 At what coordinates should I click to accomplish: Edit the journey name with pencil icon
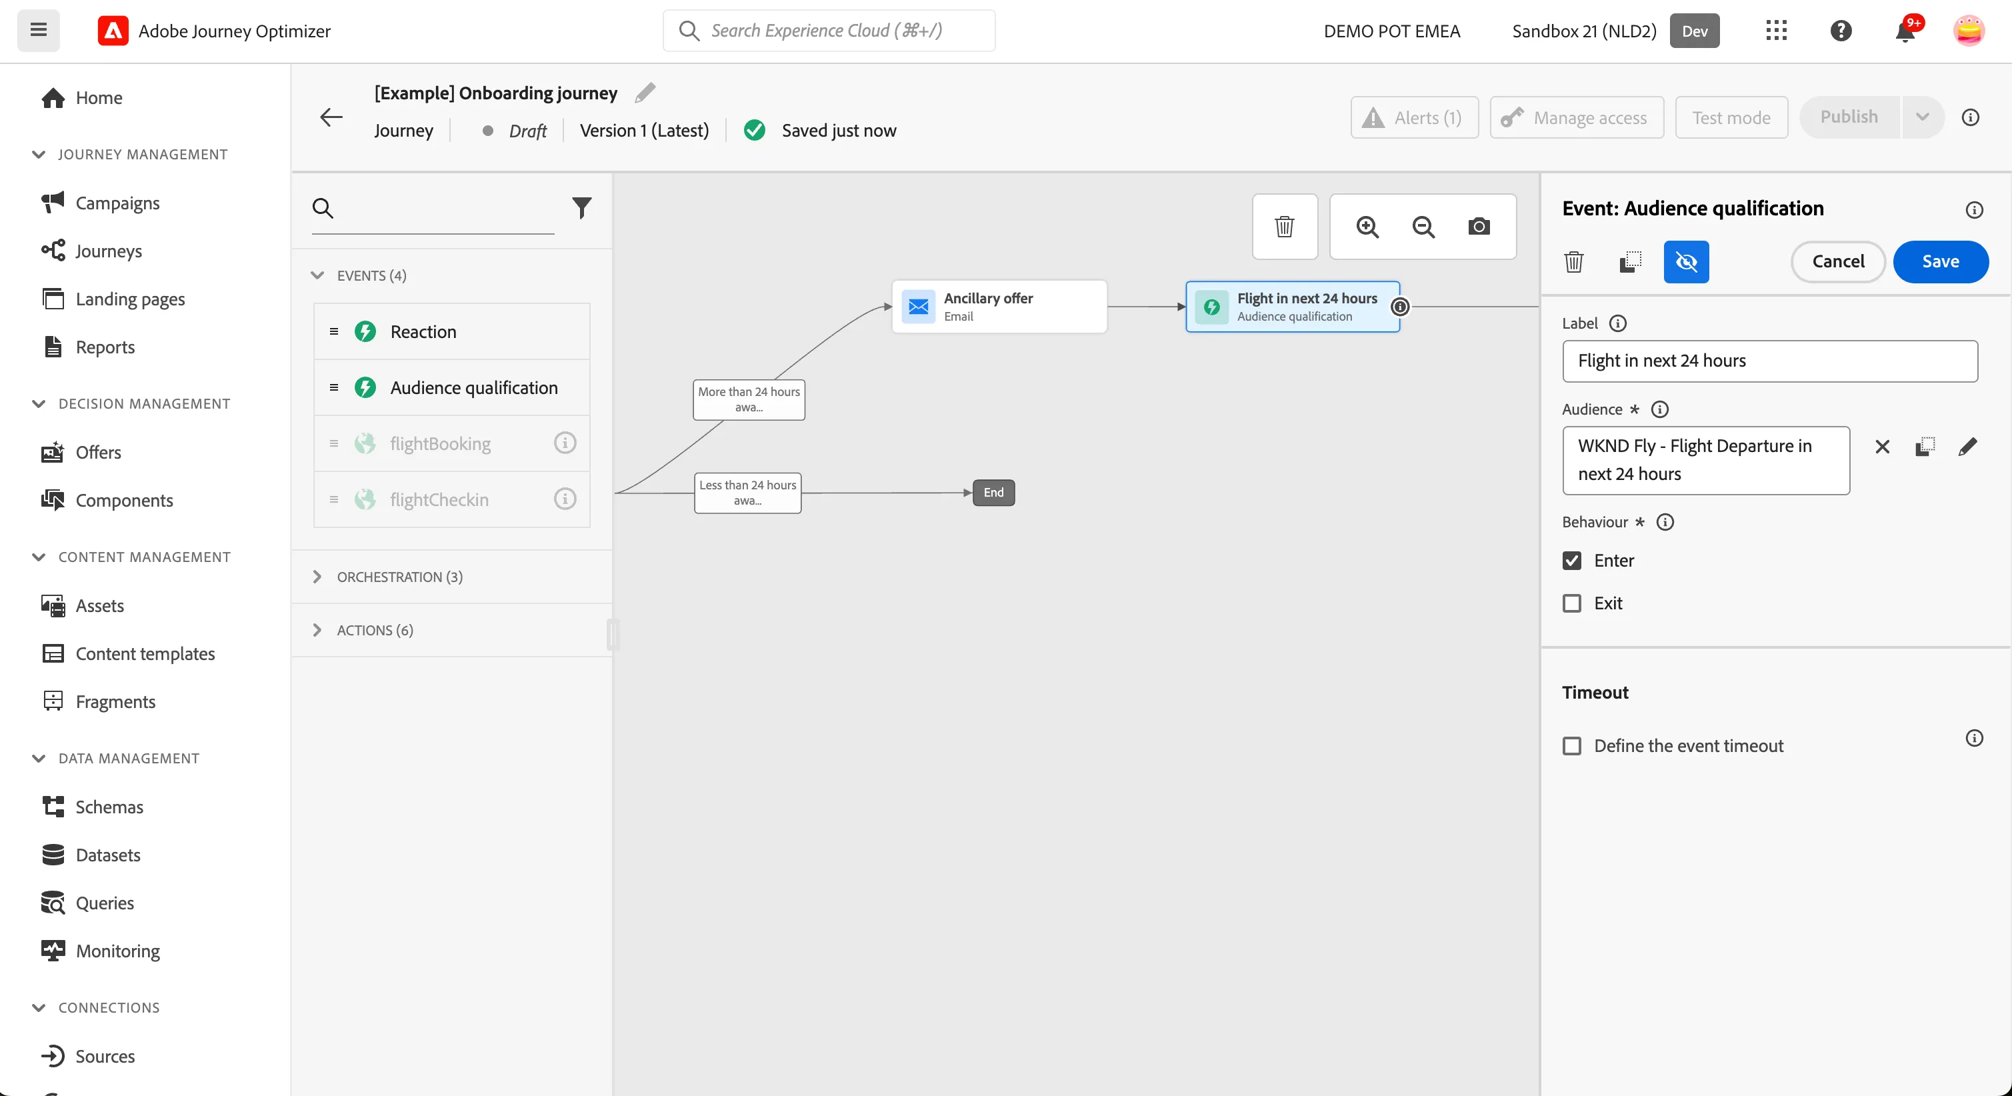645,93
